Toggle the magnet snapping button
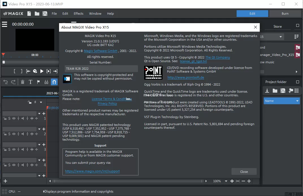This screenshot has width=303, height=196. tap(54, 82)
